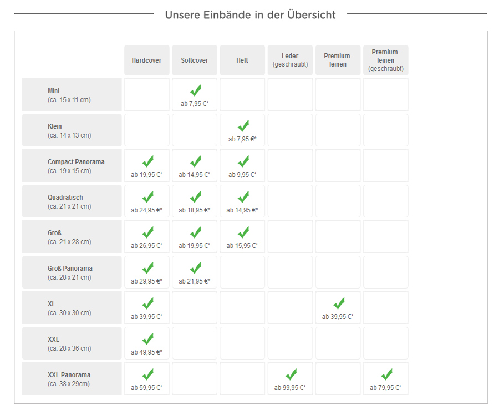The image size is (499, 415).
Task: Select the Leder (geschraubt) column header
Action: [x=290, y=60]
